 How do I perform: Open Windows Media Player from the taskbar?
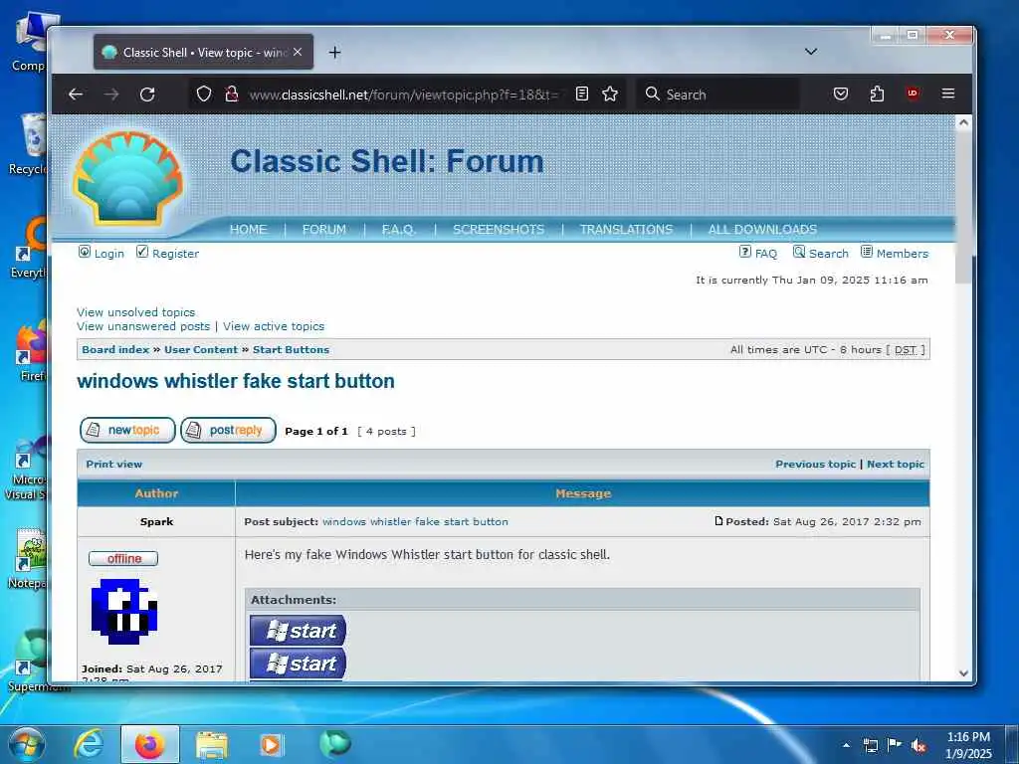coord(272,745)
